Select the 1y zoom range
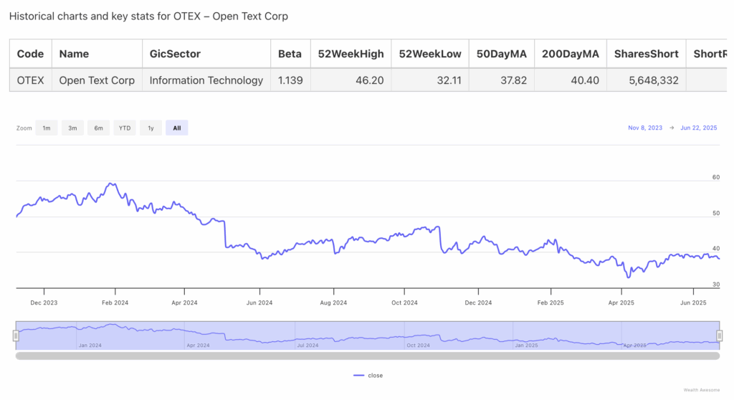 [x=151, y=128]
